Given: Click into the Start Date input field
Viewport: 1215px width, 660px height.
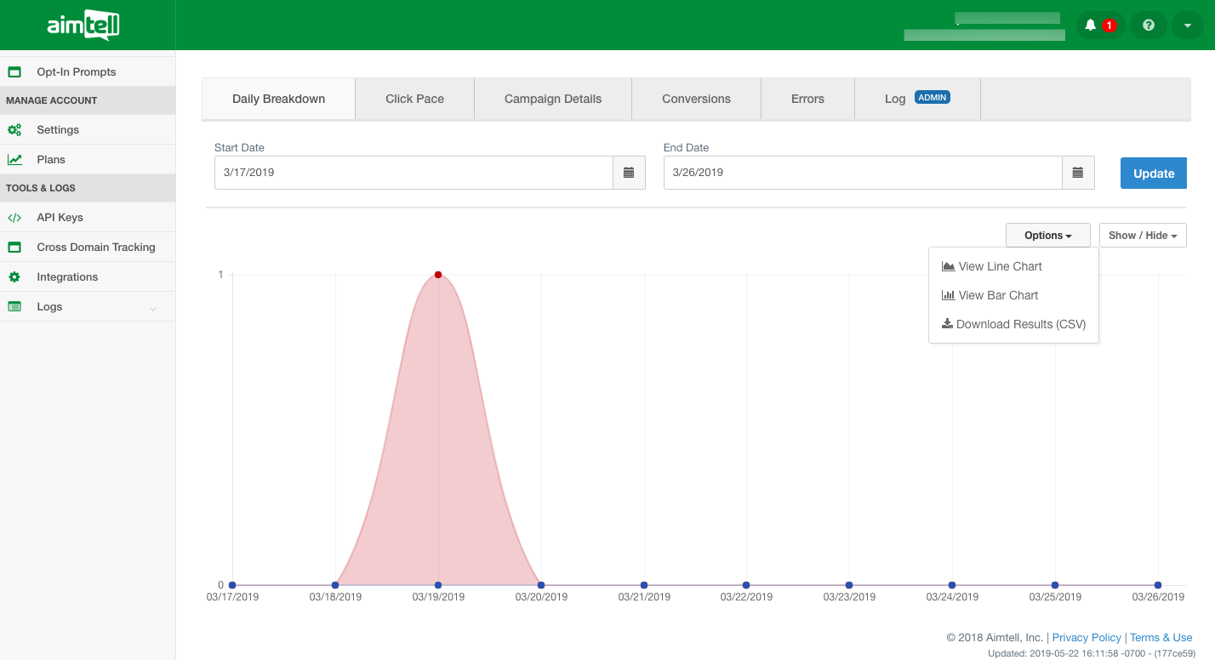Looking at the screenshot, I should click(414, 173).
